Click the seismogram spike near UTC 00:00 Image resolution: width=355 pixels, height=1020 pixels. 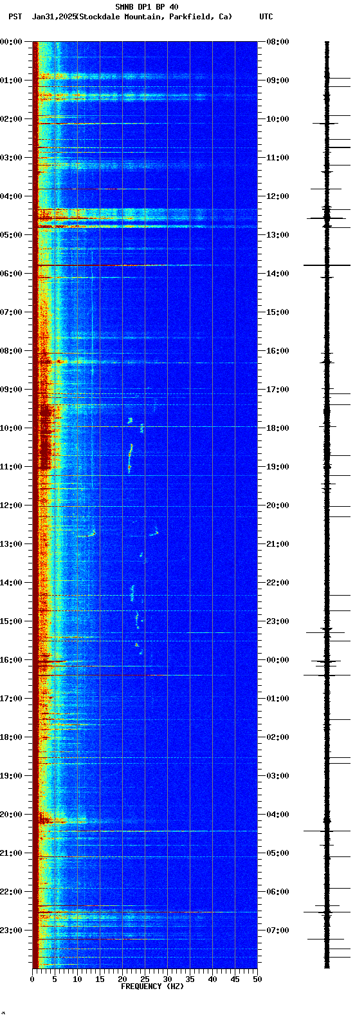coord(327,661)
